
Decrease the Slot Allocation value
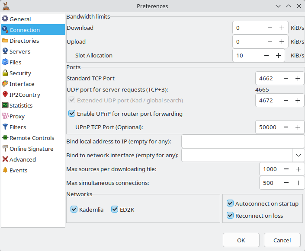(266, 55)
